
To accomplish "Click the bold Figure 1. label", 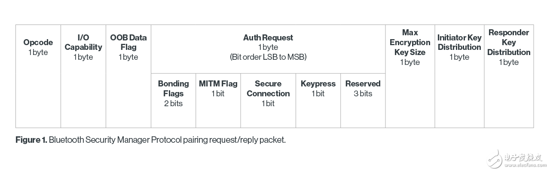I will (31, 140).
